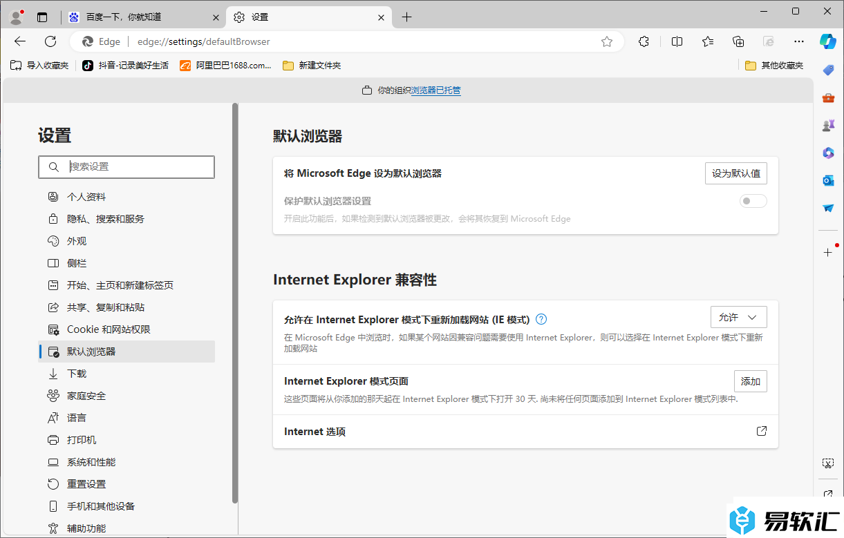This screenshot has width=844, height=538.
Task: Open 共享、复制和粘贴 section
Action: [126, 307]
